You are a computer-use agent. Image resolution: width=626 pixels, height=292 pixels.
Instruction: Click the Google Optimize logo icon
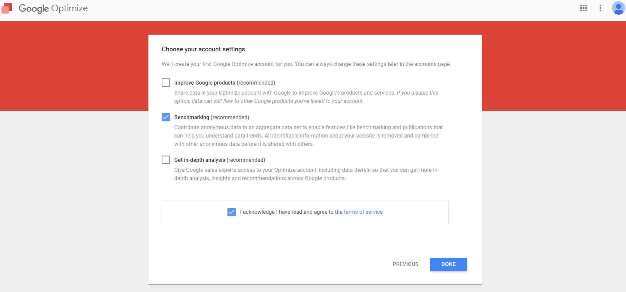pyautogui.click(x=7, y=8)
